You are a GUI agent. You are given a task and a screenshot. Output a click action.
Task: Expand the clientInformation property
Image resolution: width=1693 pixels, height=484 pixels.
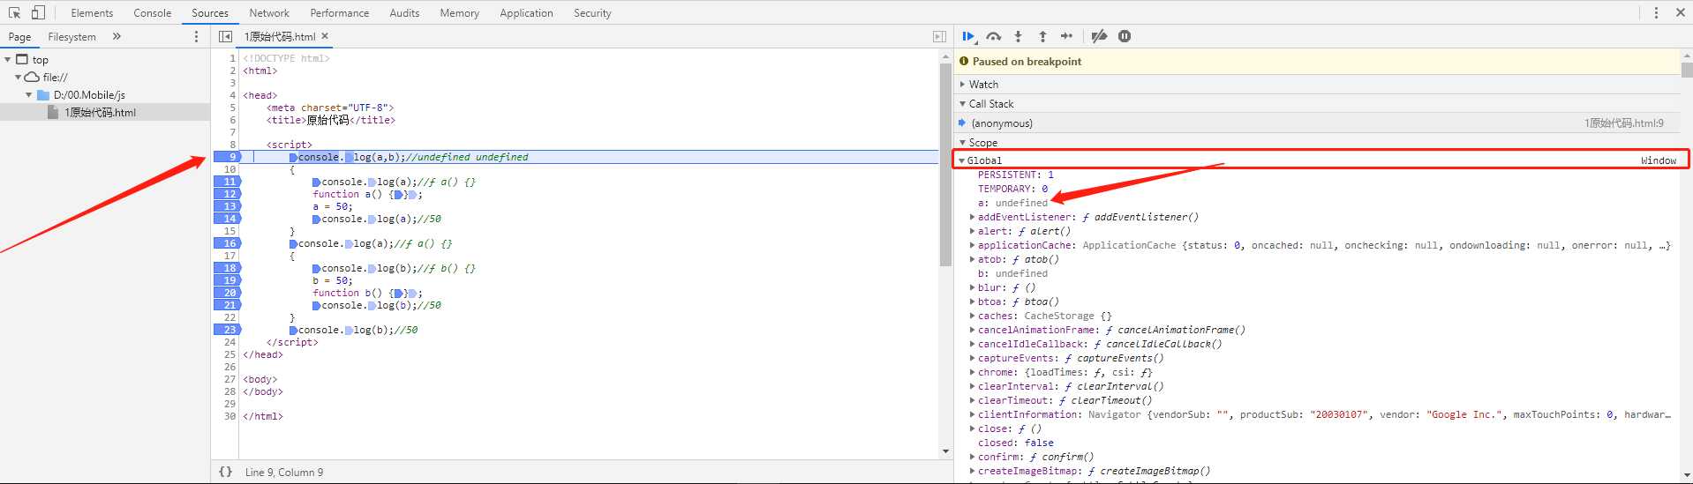(973, 414)
